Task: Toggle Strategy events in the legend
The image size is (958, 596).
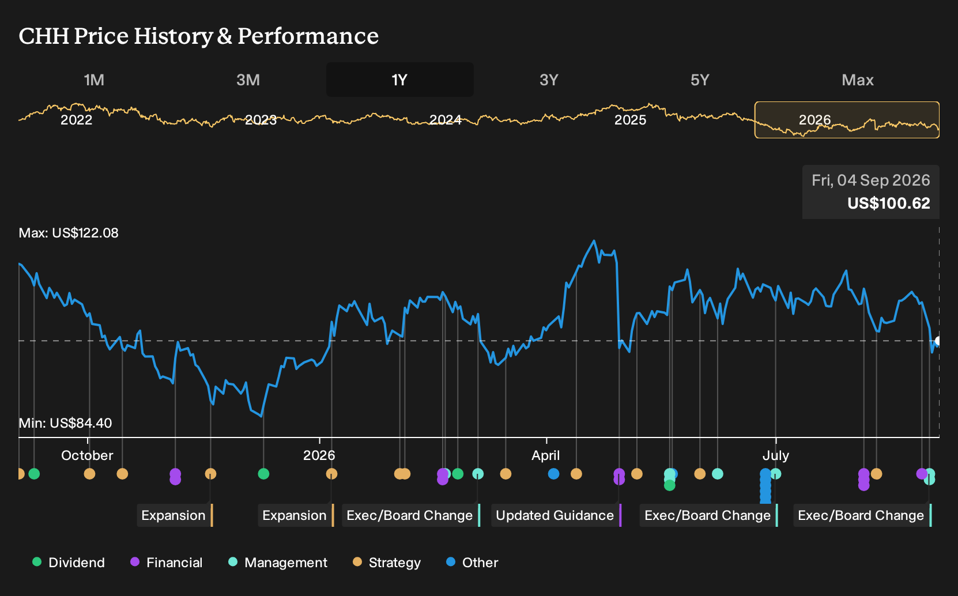Action: [387, 563]
